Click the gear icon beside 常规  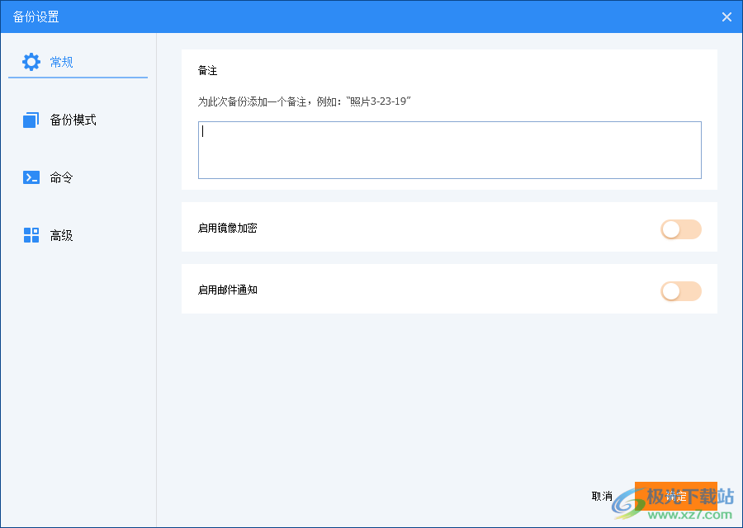tap(31, 62)
